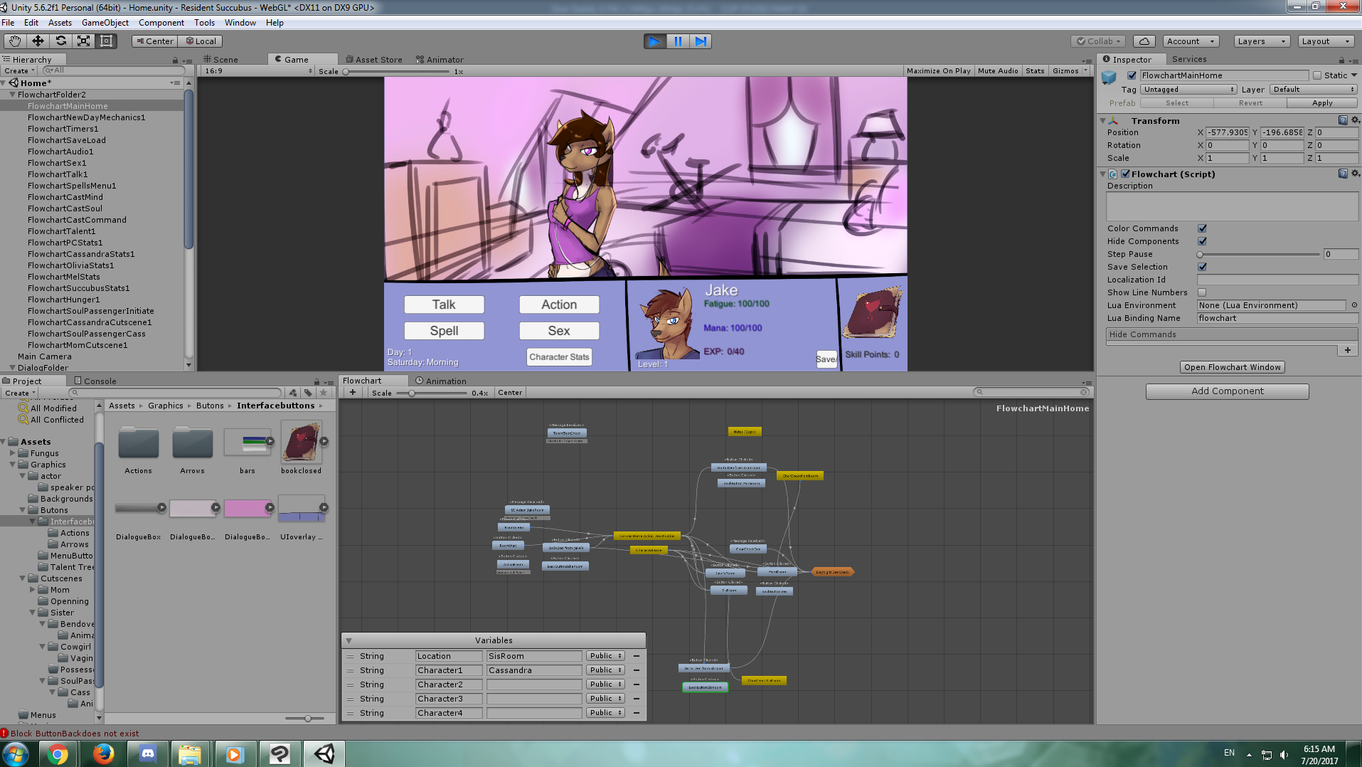
Task: Open the Window menu
Action: (x=240, y=23)
